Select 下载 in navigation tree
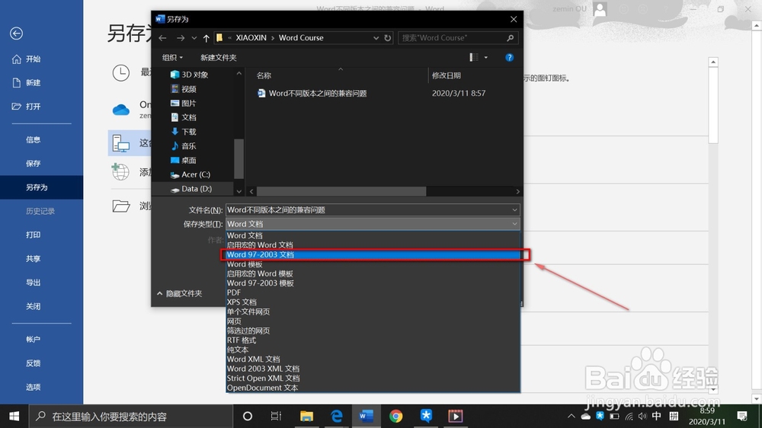This screenshot has width=762, height=428. (184, 132)
